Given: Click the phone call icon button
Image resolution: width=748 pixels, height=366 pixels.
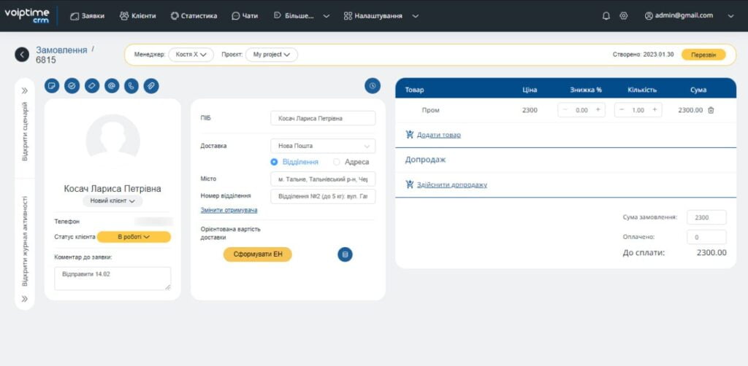Looking at the screenshot, I should (131, 86).
